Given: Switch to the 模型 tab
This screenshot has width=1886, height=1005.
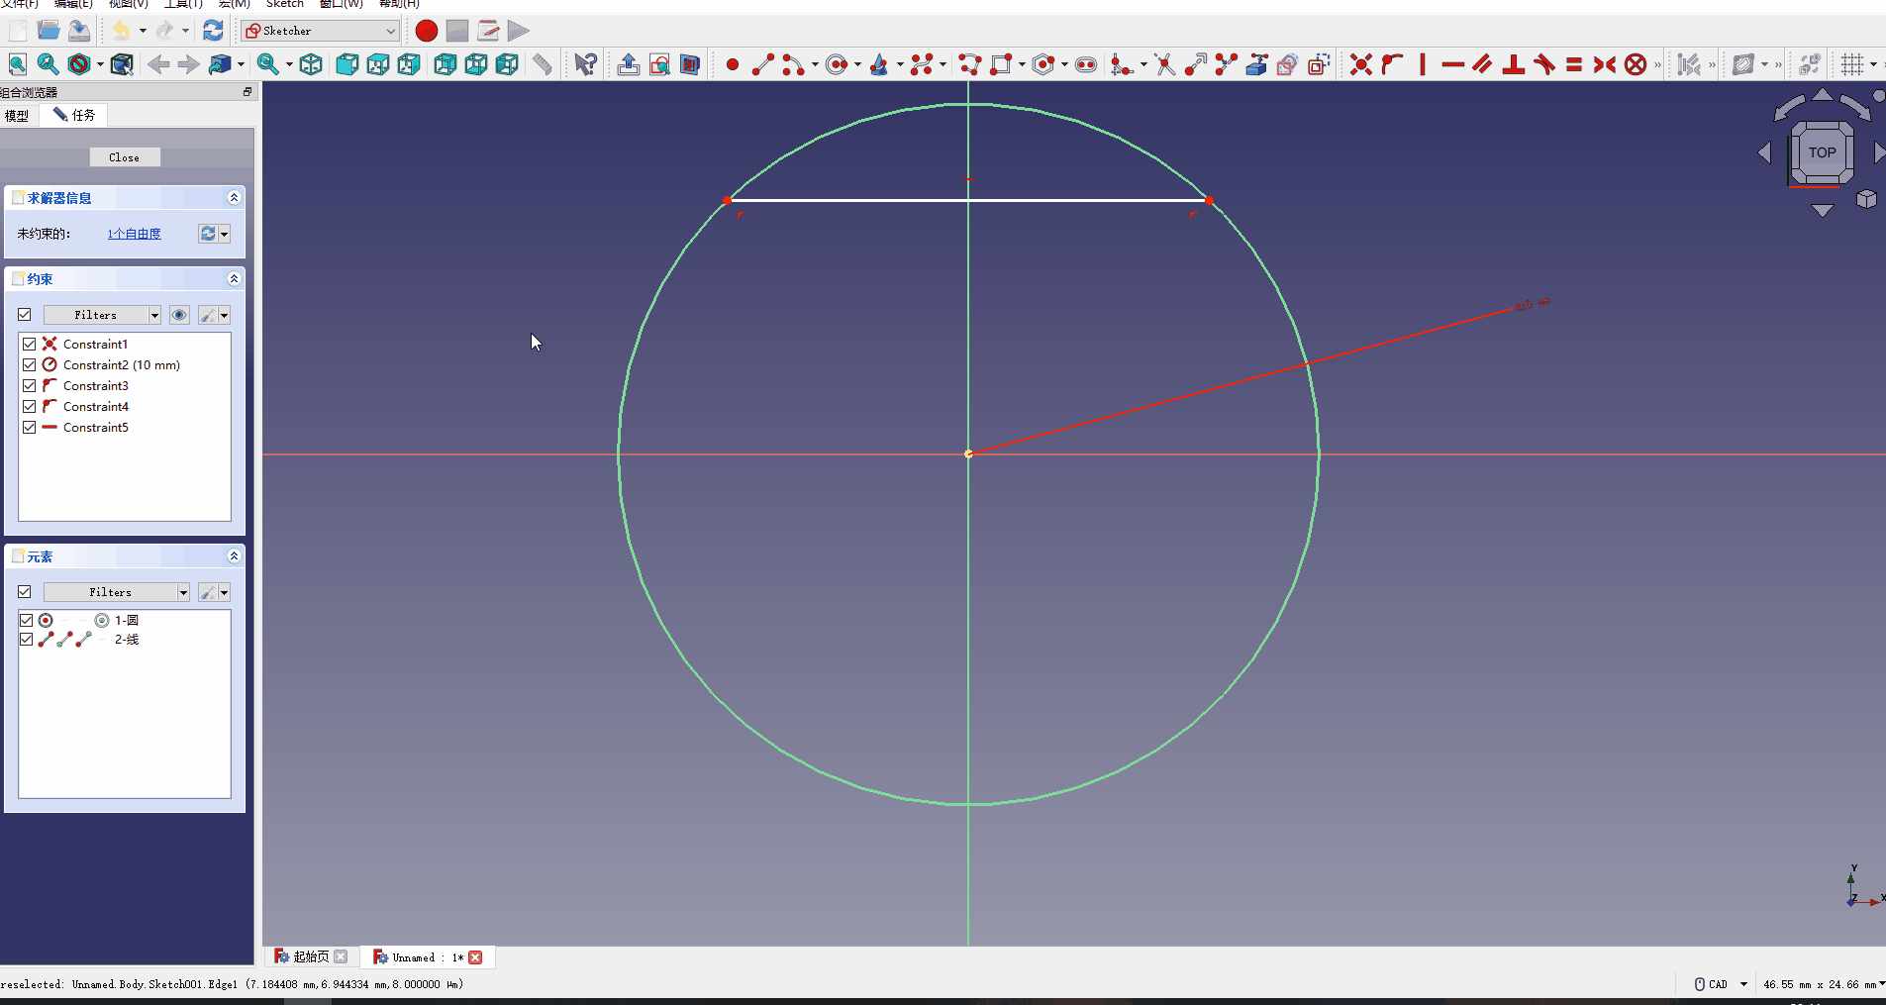Looking at the screenshot, I should click(x=17, y=116).
